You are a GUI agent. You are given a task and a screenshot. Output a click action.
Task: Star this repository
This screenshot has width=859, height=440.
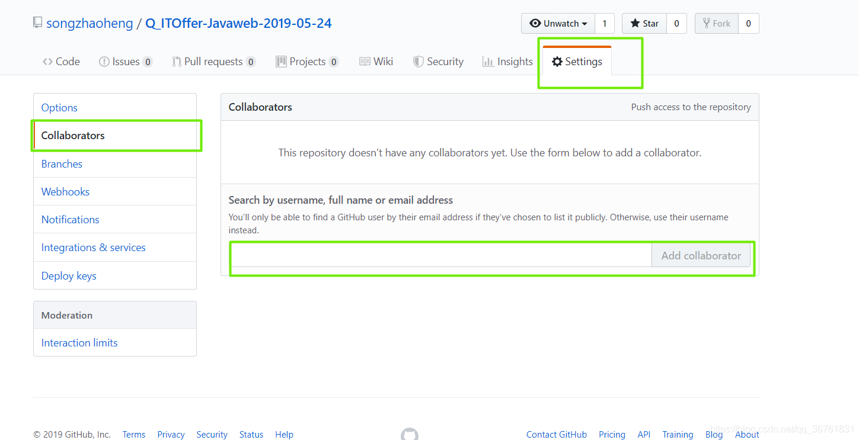(x=644, y=23)
